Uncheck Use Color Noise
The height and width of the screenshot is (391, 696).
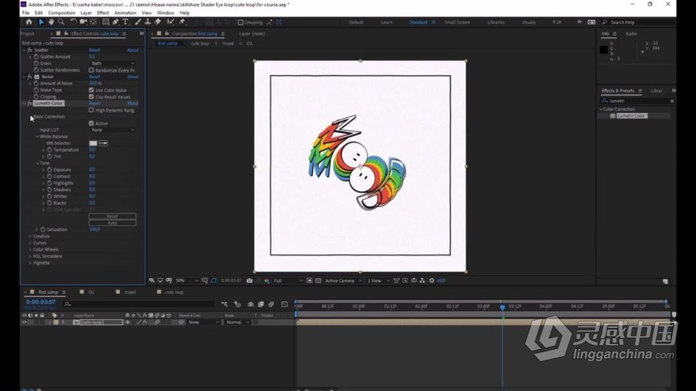pos(91,90)
